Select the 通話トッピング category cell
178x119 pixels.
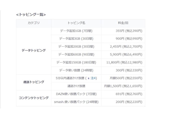[x=34, y=82]
